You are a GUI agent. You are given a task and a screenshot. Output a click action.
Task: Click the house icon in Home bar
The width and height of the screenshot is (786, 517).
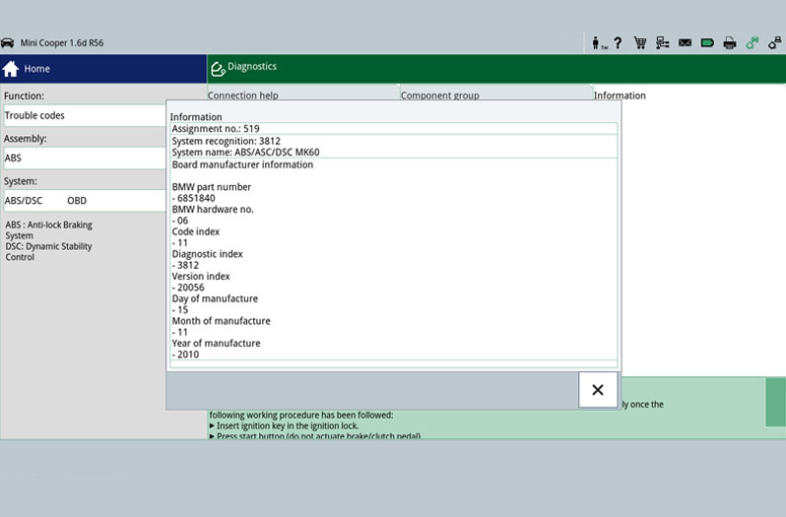[11, 69]
